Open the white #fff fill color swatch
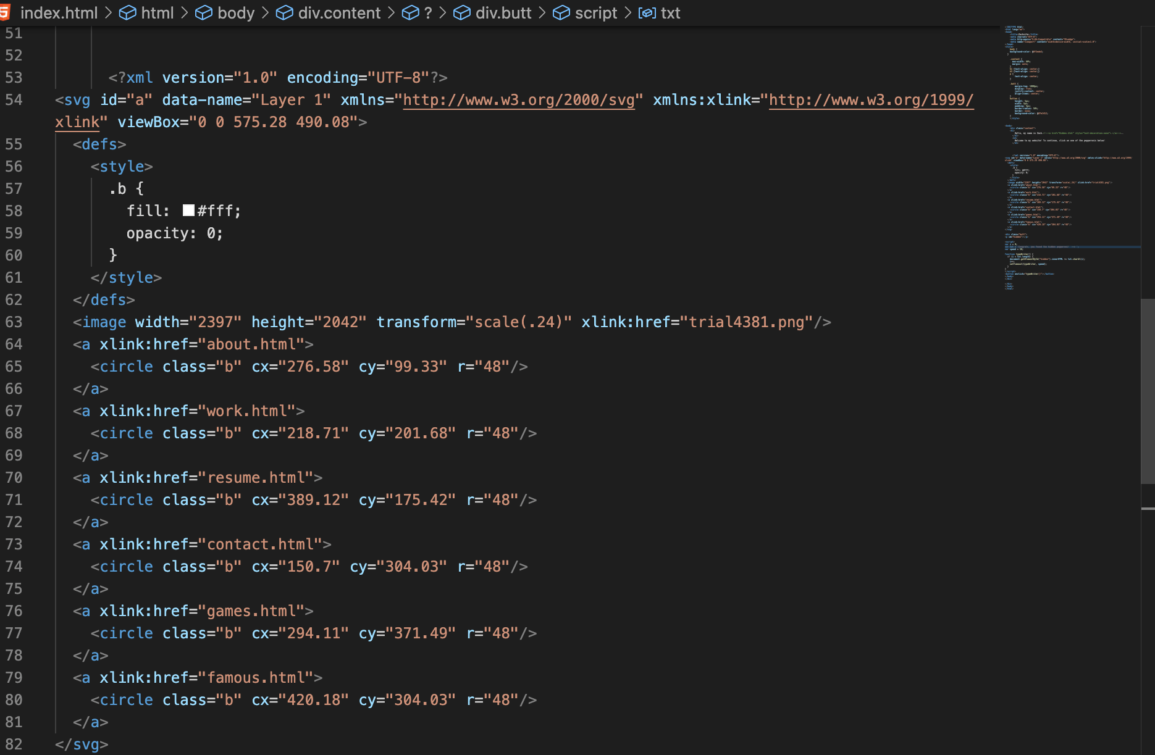Screen dimensions: 1155x755 pos(189,211)
